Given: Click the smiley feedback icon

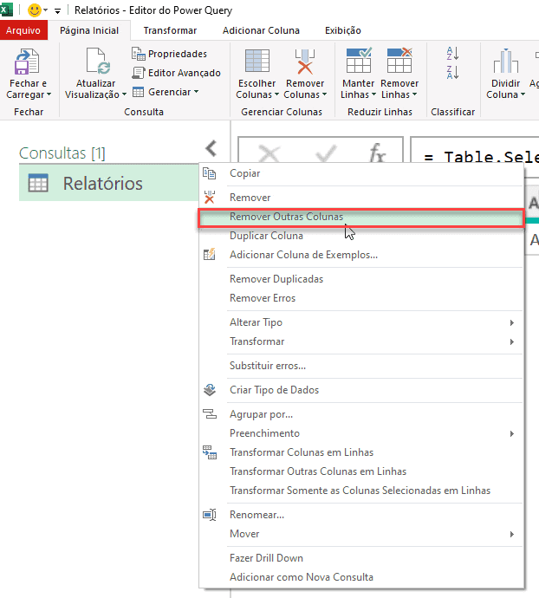Looking at the screenshot, I should coord(35,10).
